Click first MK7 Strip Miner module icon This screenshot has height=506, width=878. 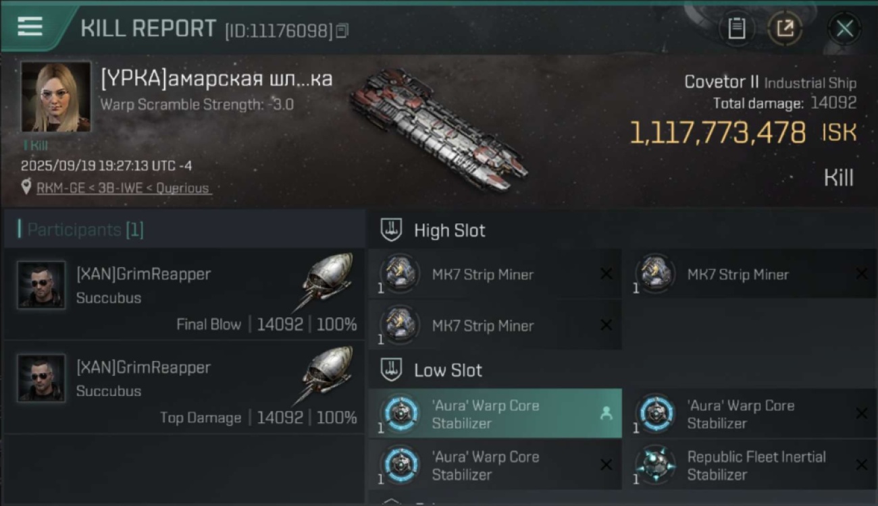point(400,274)
